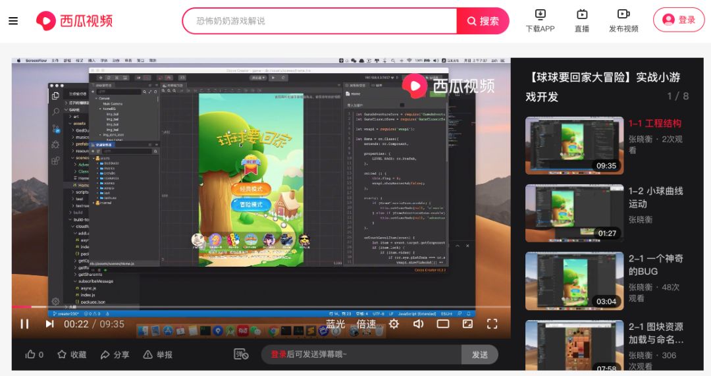This screenshot has height=376, width=711.
Task: Click the title 2-1 一个神奇的BUG
Action: click(x=656, y=265)
